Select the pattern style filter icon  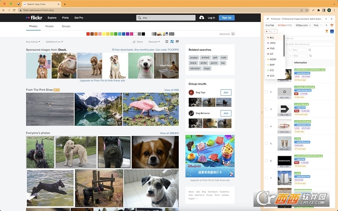172,34
